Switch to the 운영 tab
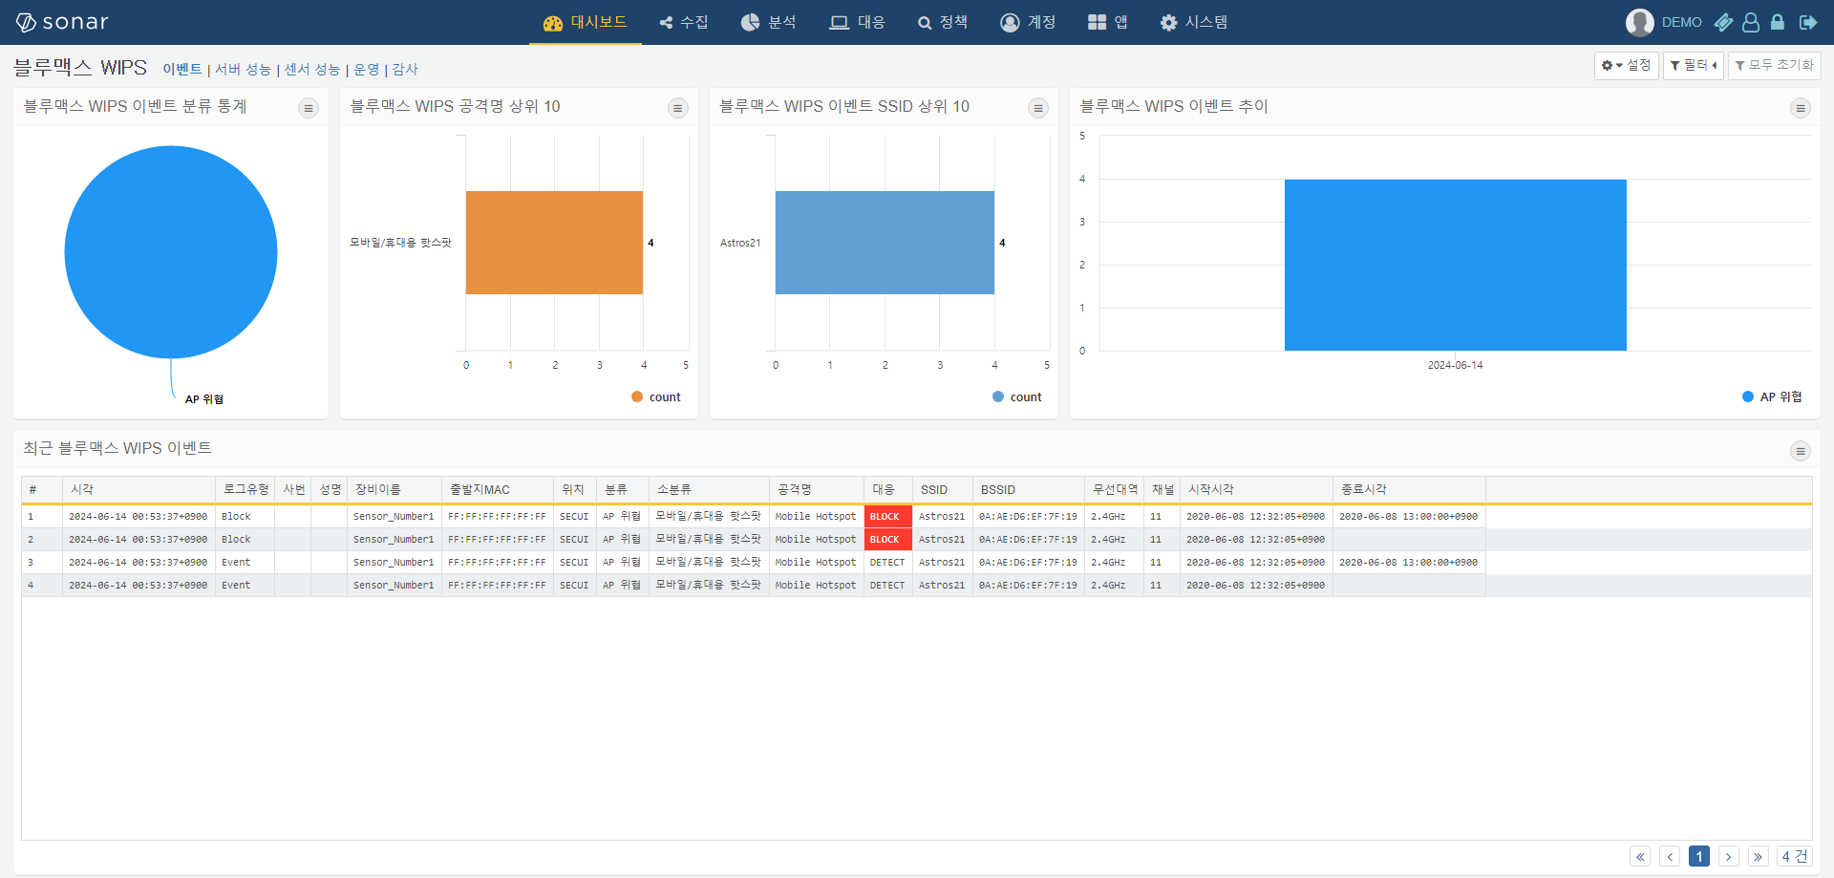 point(367,69)
